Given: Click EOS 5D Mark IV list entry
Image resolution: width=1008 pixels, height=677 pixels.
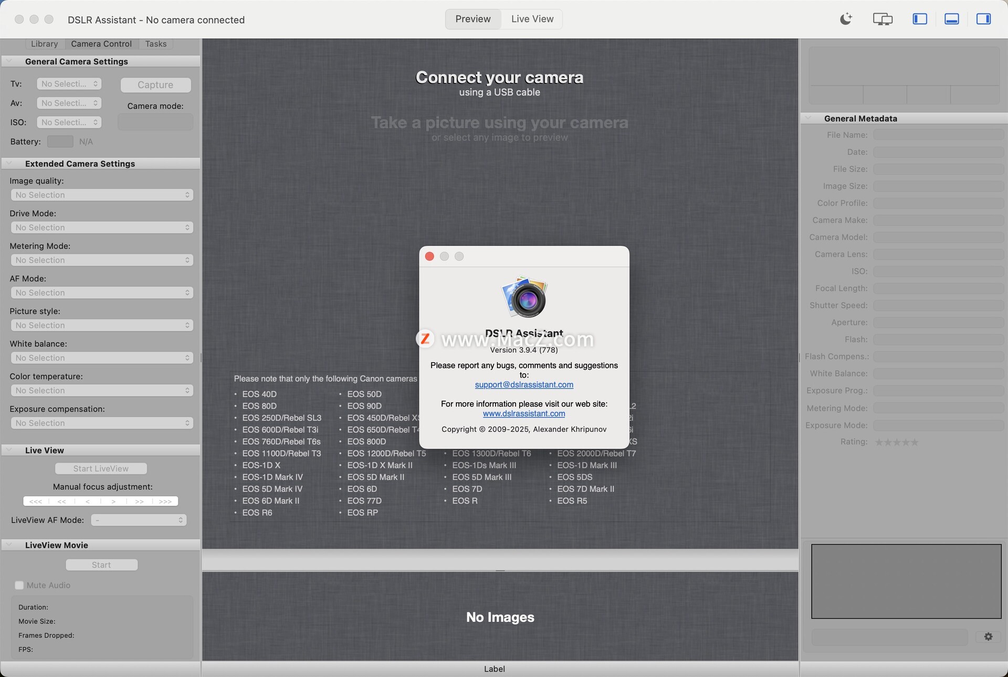Looking at the screenshot, I should (272, 489).
